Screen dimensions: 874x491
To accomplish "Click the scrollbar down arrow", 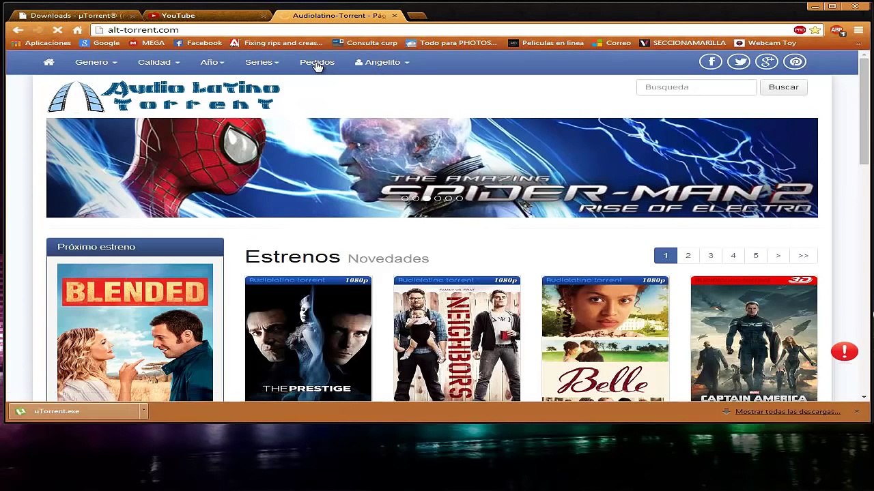I will click(x=864, y=397).
